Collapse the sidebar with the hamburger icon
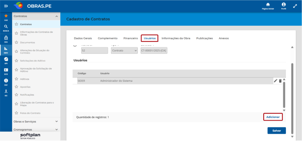Viewport: 302px width, 141px height. (x=6, y=6)
